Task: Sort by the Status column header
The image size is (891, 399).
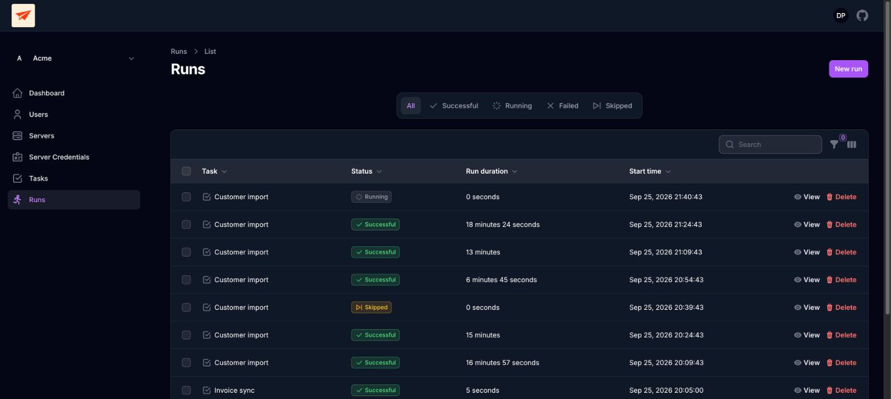Action: point(367,171)
